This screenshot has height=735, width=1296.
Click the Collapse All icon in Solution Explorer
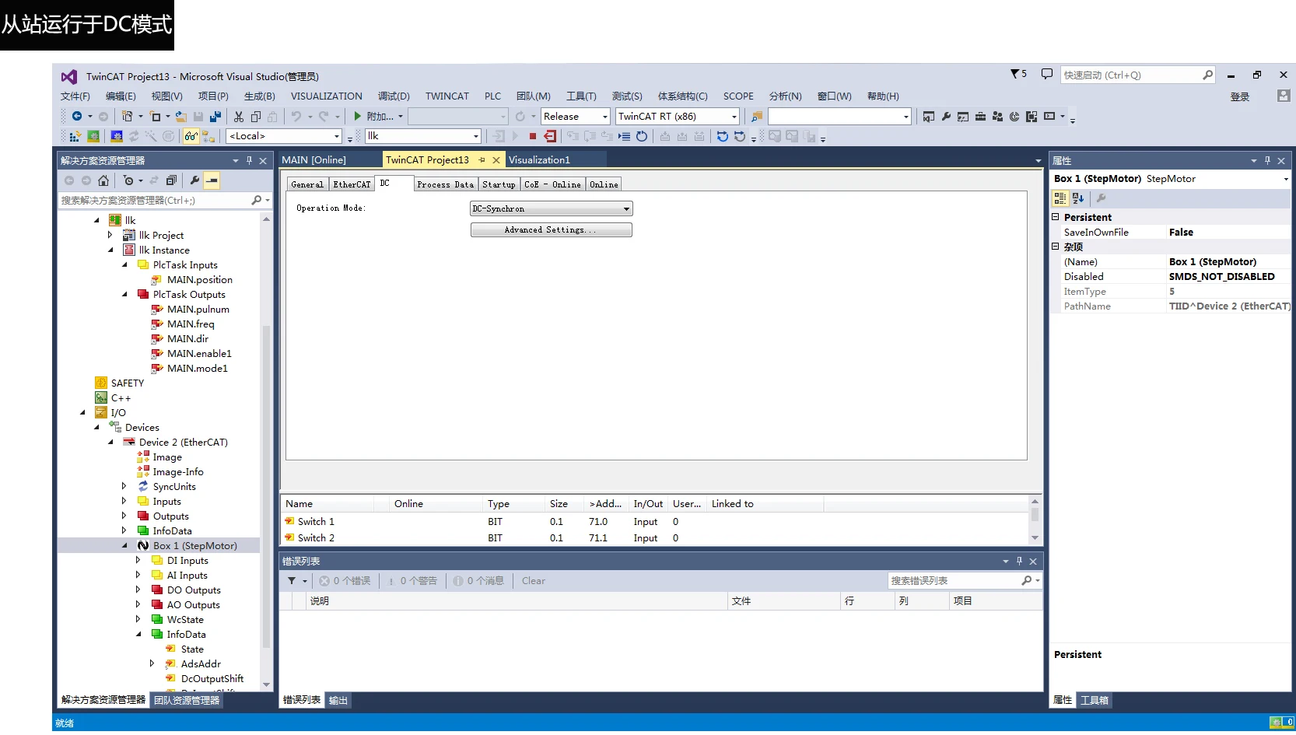pos(171,180)
